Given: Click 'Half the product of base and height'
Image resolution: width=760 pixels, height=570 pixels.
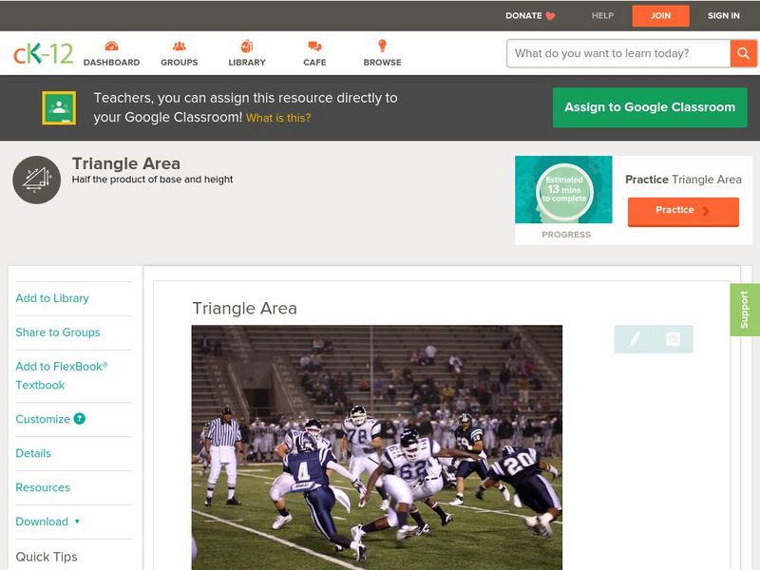Looking at the screenshot, I should click(152, 180).
